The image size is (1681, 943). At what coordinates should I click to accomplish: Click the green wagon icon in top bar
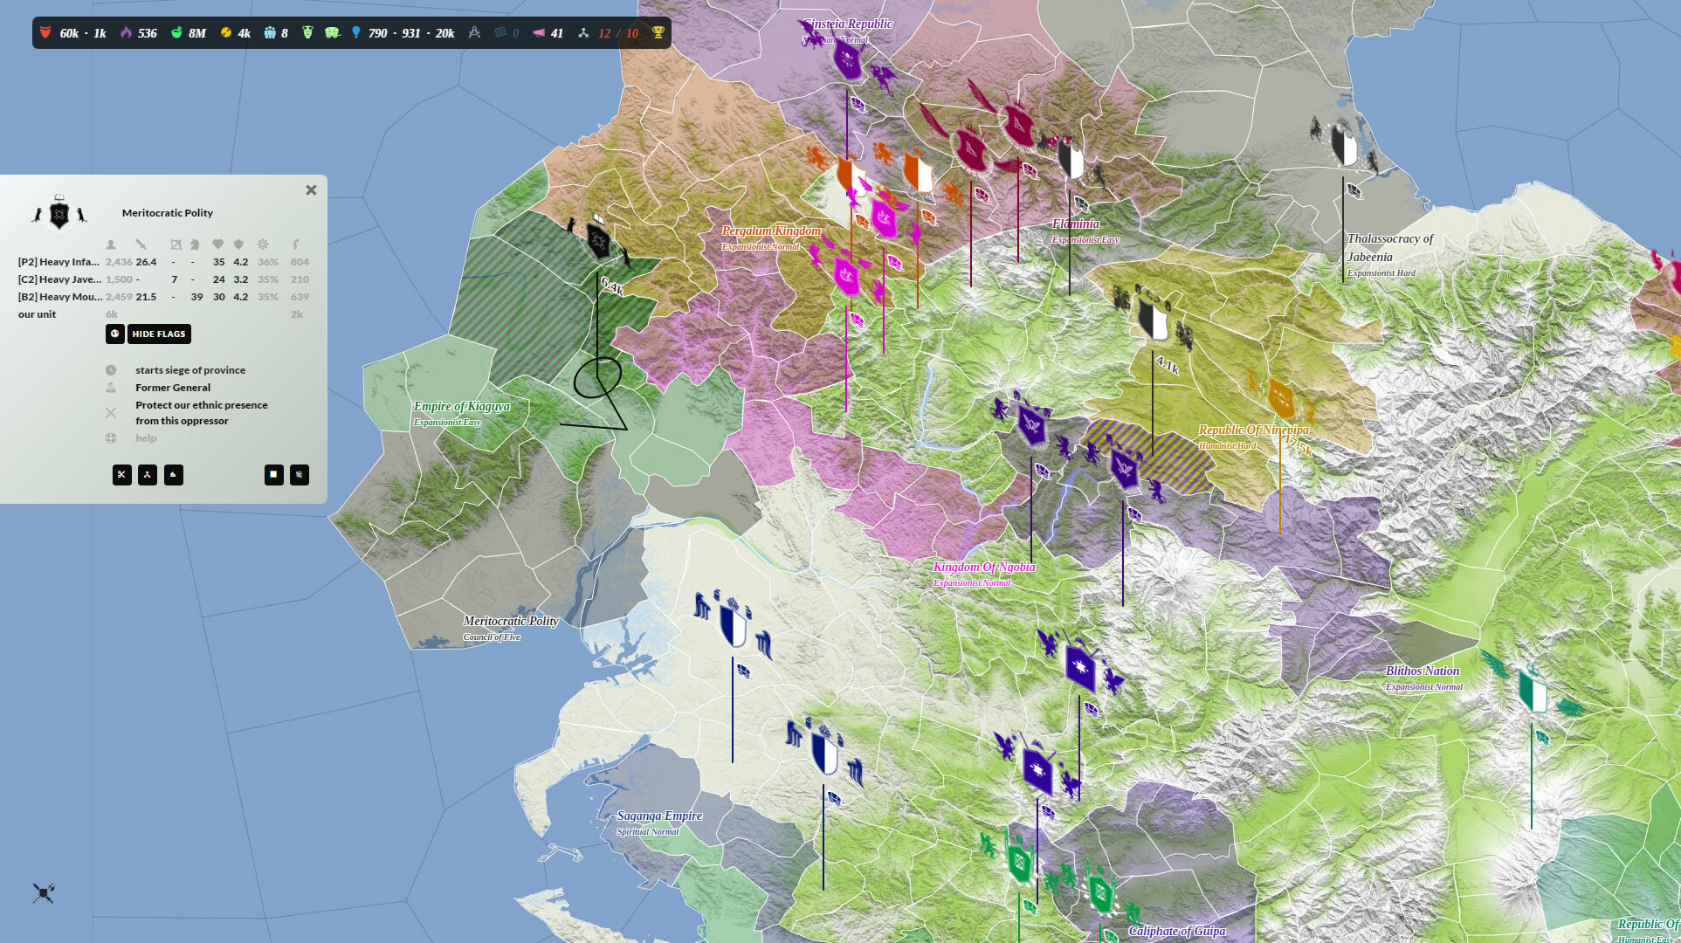[x=333, y=32]
